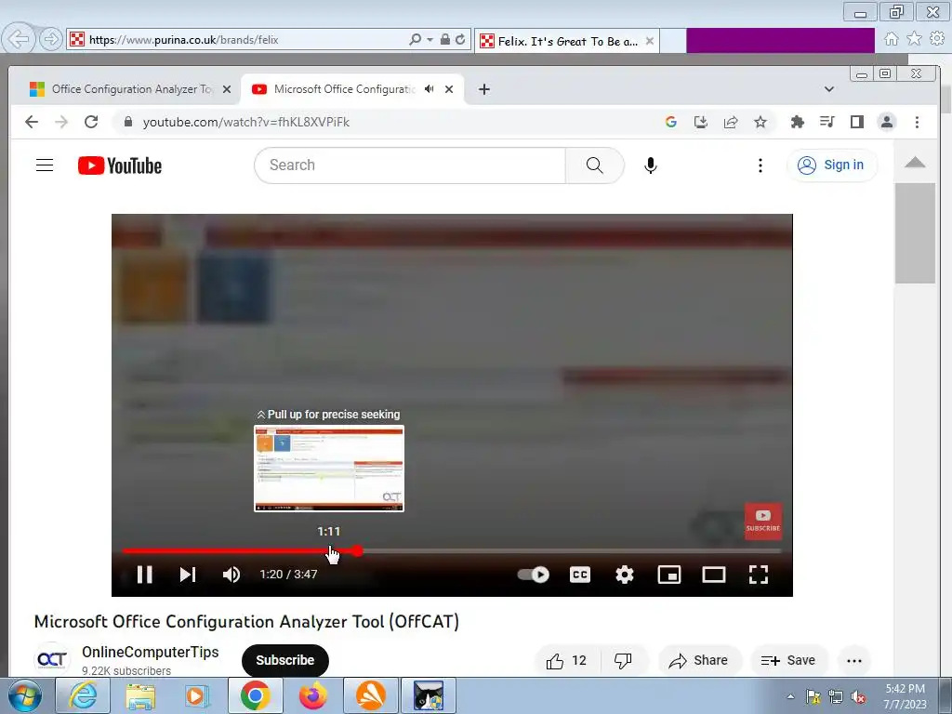Mute the tab via speaker icon
Image resolution: width=952 pixels, height=714 pixels.
click(x=430, y=89)
